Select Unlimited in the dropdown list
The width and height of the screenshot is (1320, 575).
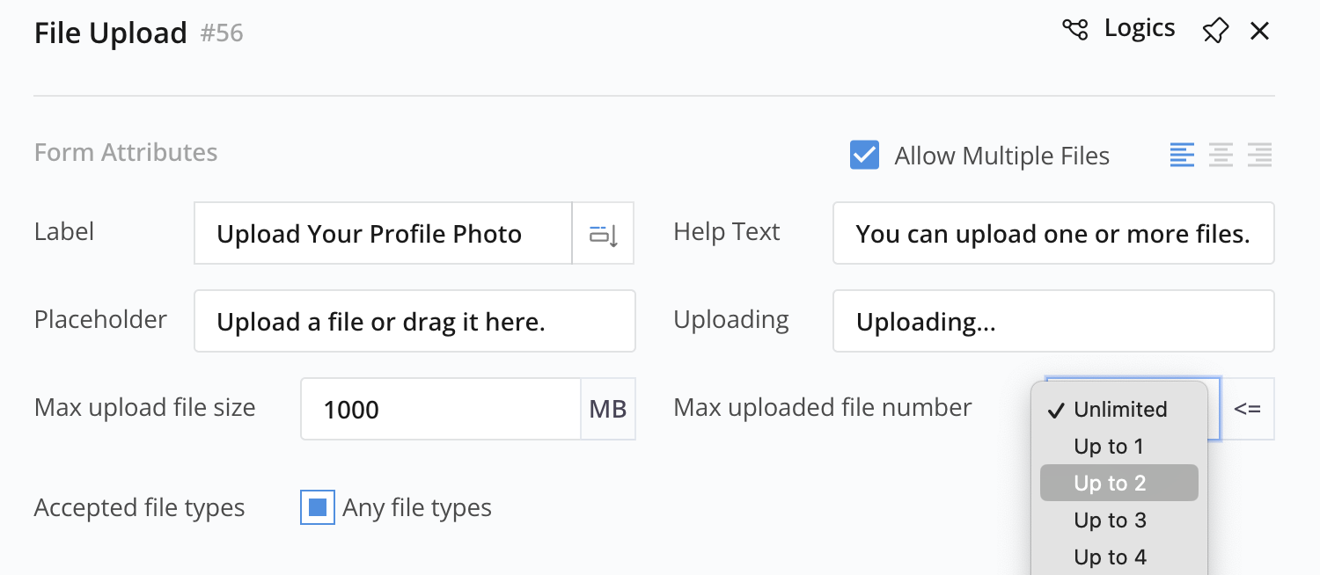[1119, 410]
